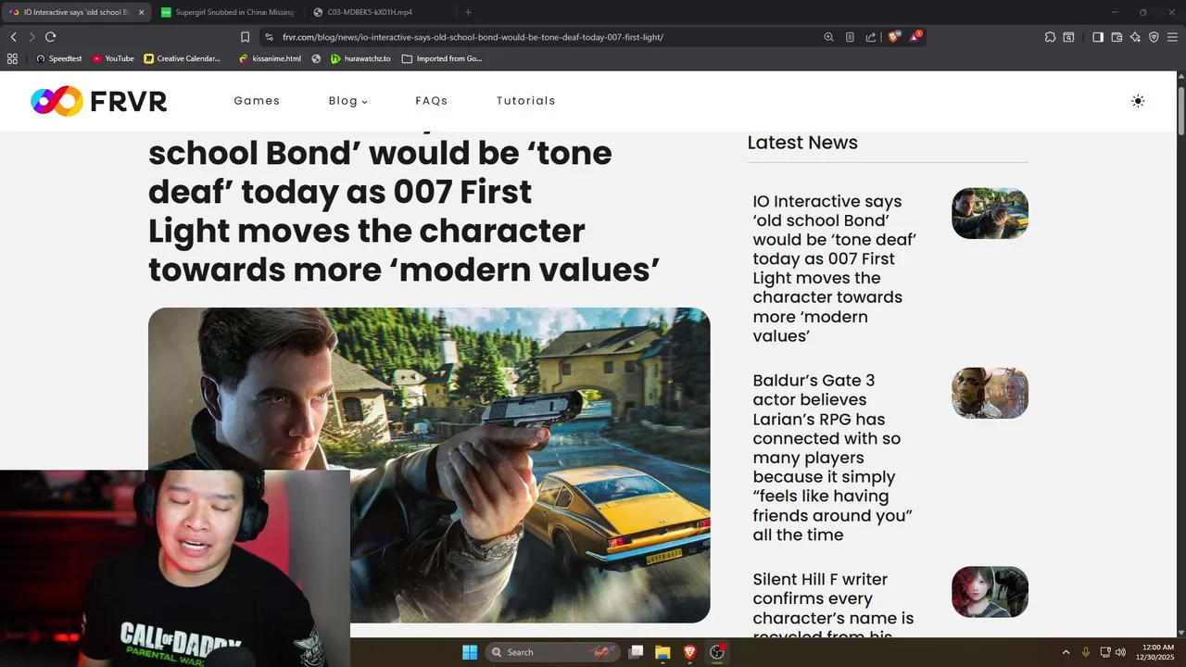Image resolution: width=1186 pixels, height=667 pixels.
Task: Open the Brave VPN shield icon
Action: point(1154,37)
